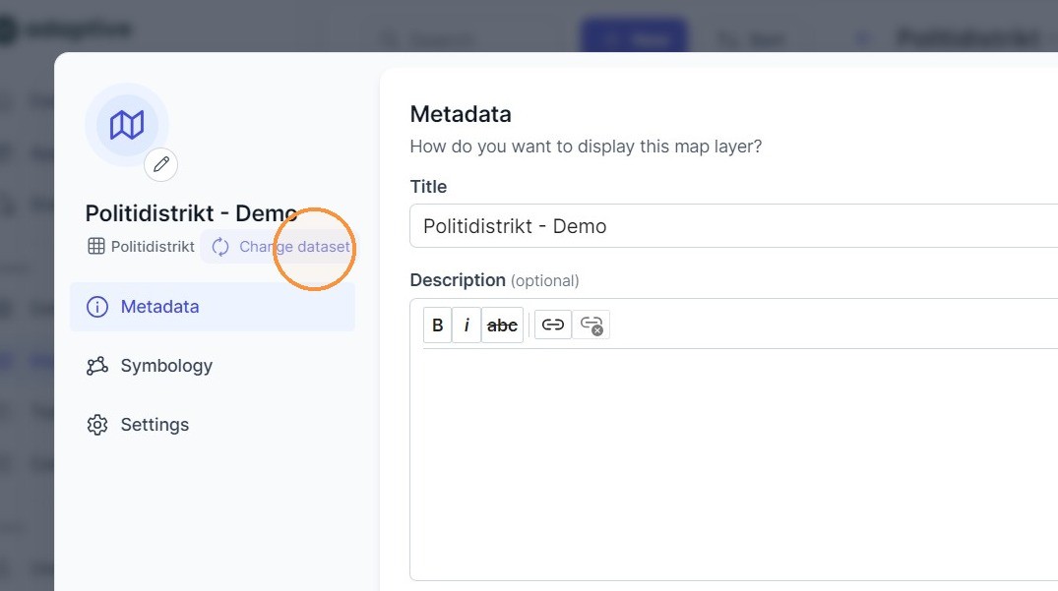Toggle strikethrough formatting button
Image resolution: width=1058 pixels, height=591 pixels.
[x=502, y=325]
